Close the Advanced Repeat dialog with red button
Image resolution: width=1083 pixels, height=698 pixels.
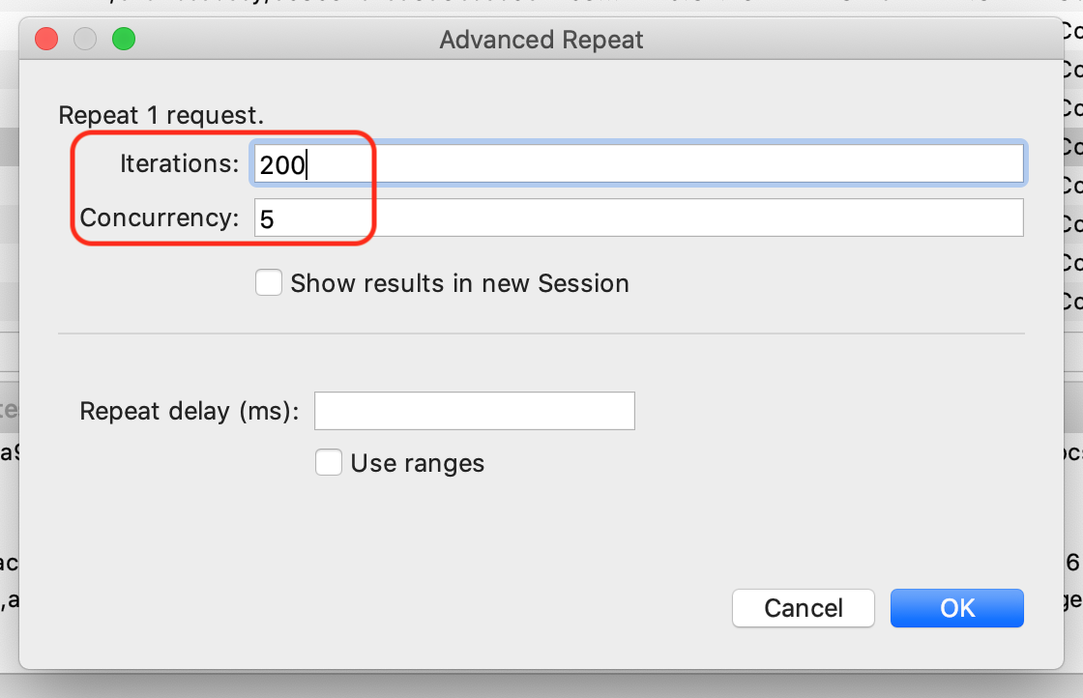tap(46, 40)
